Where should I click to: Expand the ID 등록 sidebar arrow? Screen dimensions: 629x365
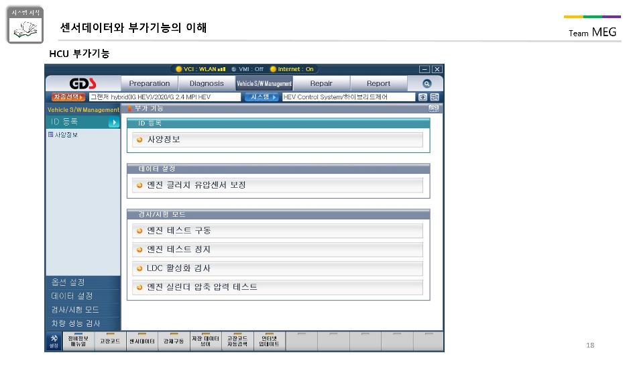(114, 122)
